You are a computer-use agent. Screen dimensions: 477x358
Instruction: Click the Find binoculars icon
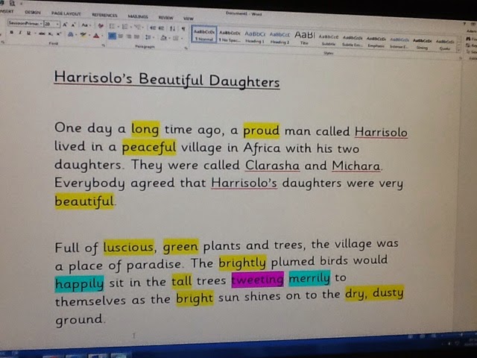[x=467, y=38]
